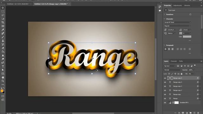Open the font style Regular dropdown

pos(177,26)
